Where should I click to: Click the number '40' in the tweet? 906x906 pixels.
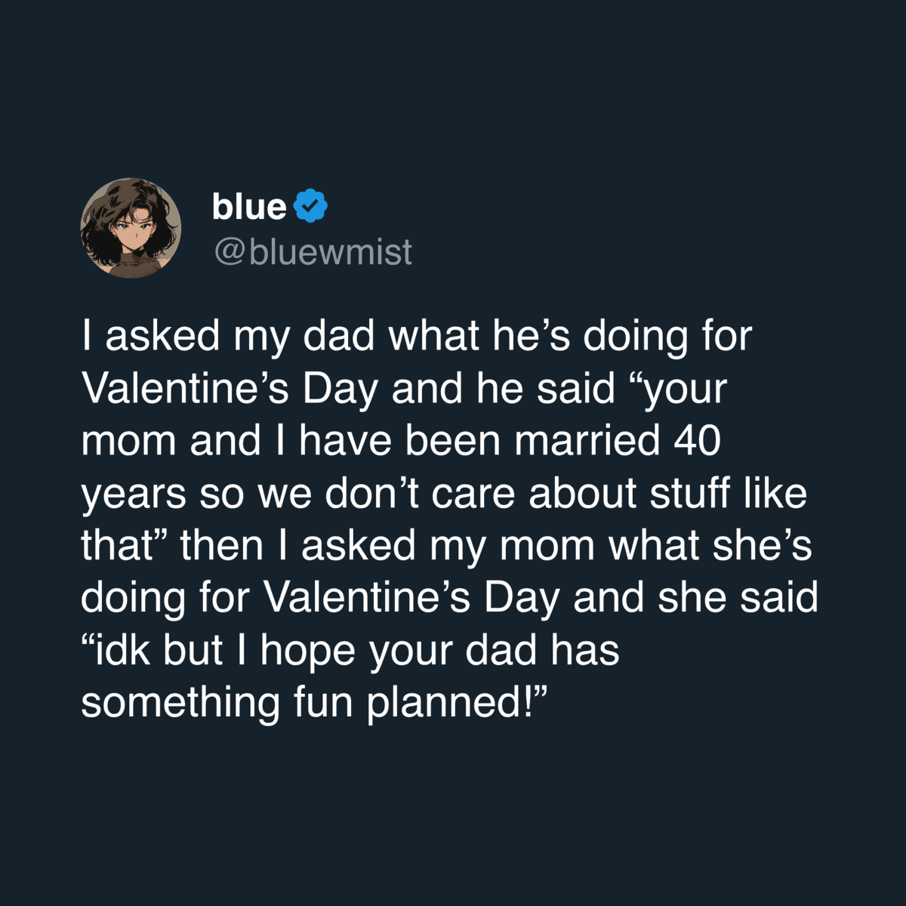(x=697, y=440)
